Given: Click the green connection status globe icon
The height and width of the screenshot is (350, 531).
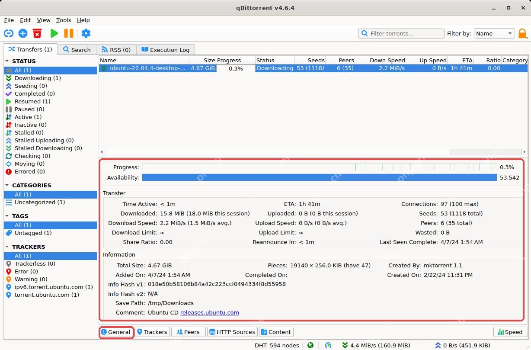Looking at the screenshot, I should point(310,345).
